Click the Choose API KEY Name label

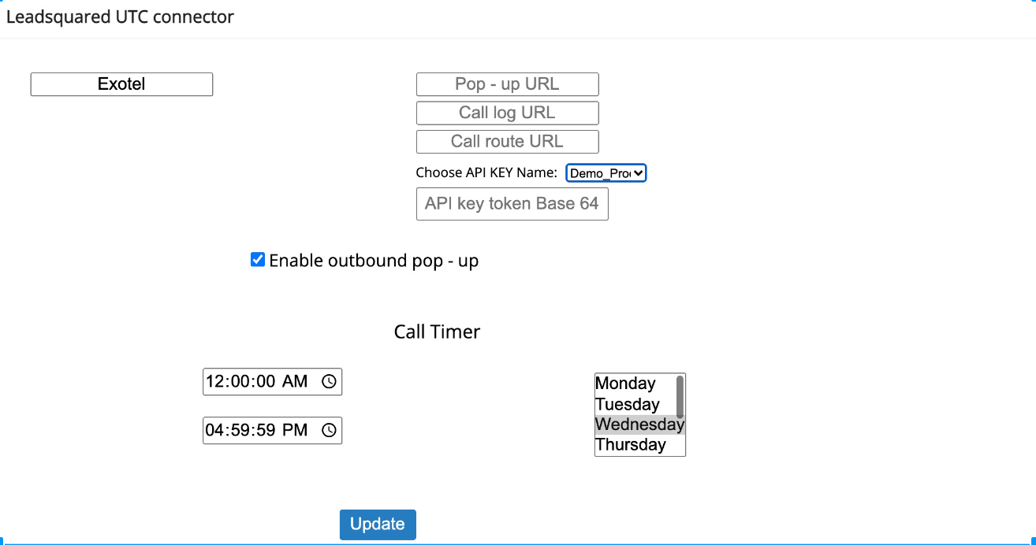[x=486, y=172]
